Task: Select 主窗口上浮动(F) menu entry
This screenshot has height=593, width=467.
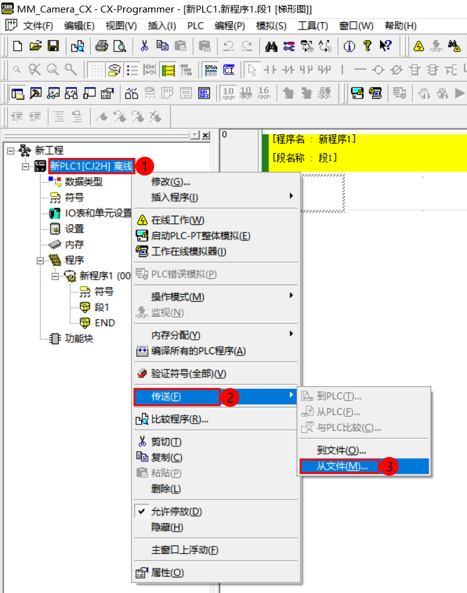Action: click(x=217, y=550)
